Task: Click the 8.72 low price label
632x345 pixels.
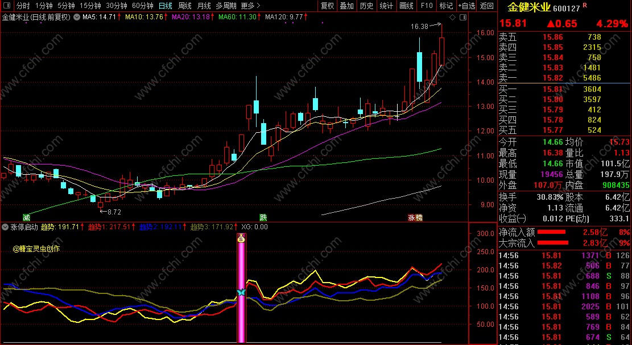Action: (114, 212)
